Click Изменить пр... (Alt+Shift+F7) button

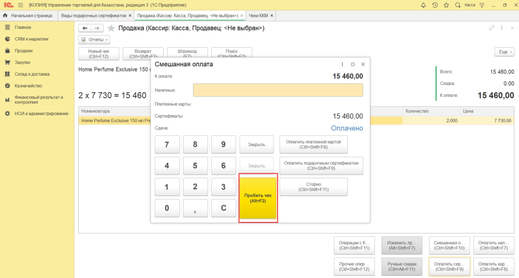point(402,246)
